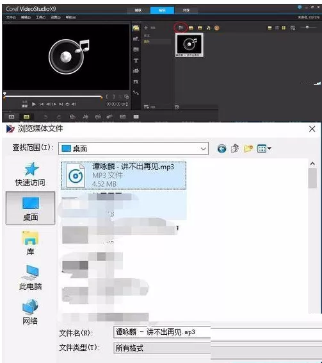Toggle the show videos filter icon
Viewport: 322px width, 363px height.
pos(191,28)
